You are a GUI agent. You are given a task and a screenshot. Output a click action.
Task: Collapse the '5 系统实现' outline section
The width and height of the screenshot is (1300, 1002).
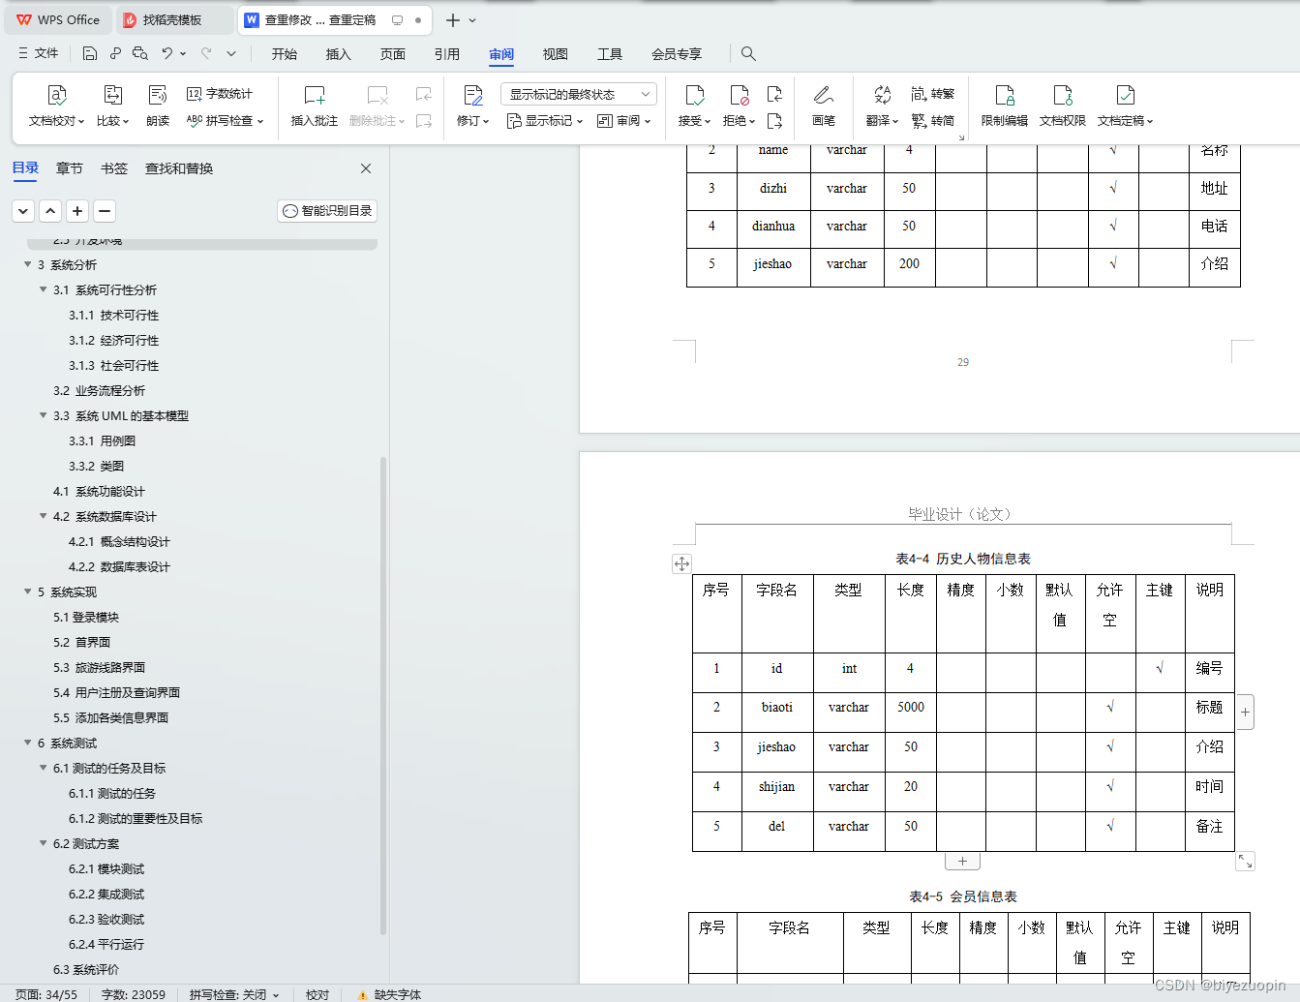pyautogui.click(x=27, y=592)
